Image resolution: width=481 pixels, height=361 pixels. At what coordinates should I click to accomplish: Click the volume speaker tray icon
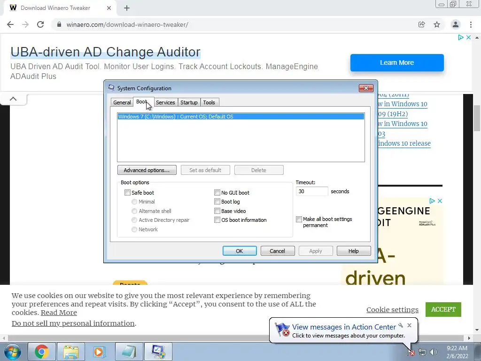434,353
